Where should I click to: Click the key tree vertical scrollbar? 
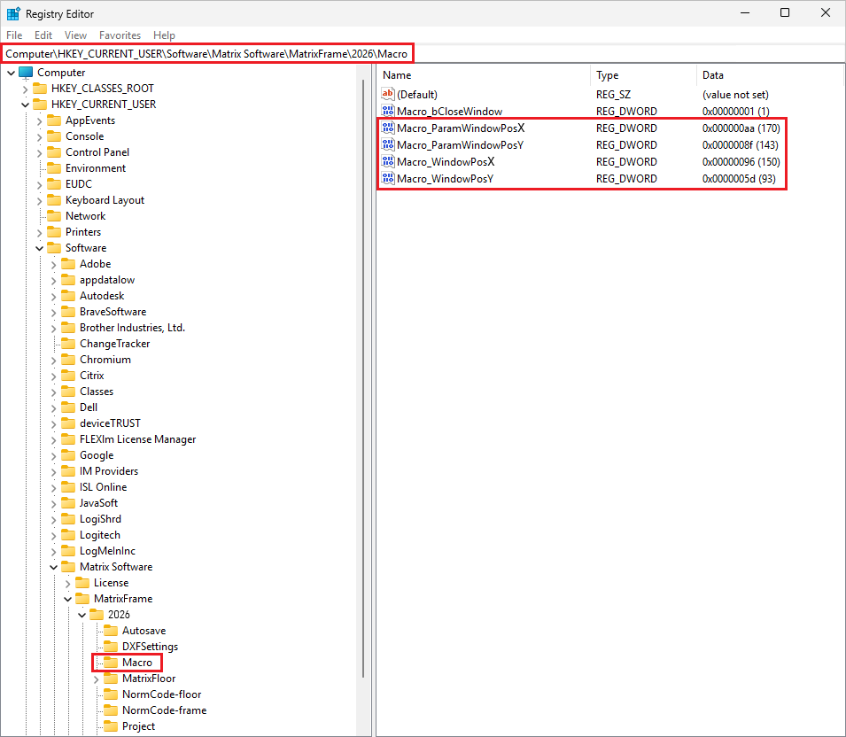363,377
